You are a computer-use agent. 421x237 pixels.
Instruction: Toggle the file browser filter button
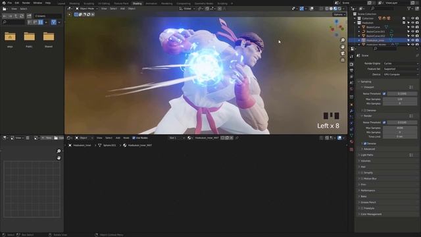coord(54,22)
